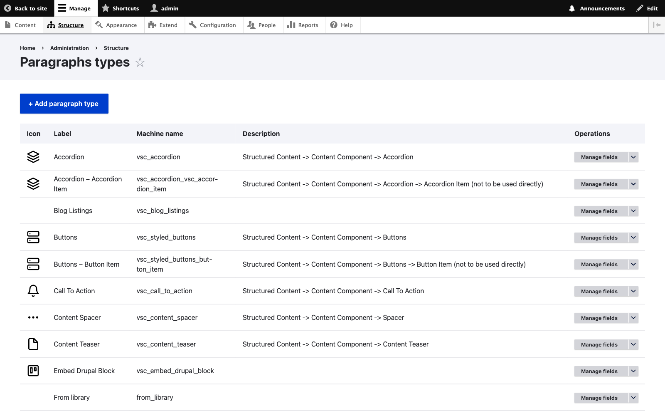This screenshot has width=665, height=416.
Task: Click the star icon beside Paragraphs types
Action: click(140, 62)
